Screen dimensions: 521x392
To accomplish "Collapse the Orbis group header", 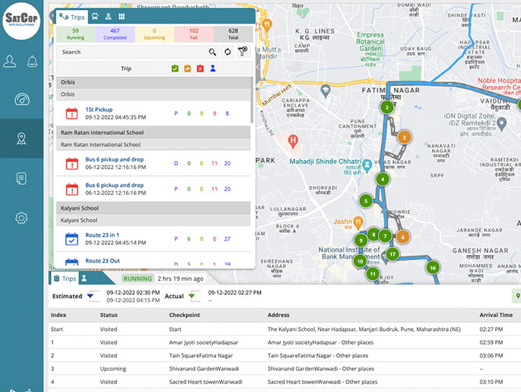I will [154, 82].
